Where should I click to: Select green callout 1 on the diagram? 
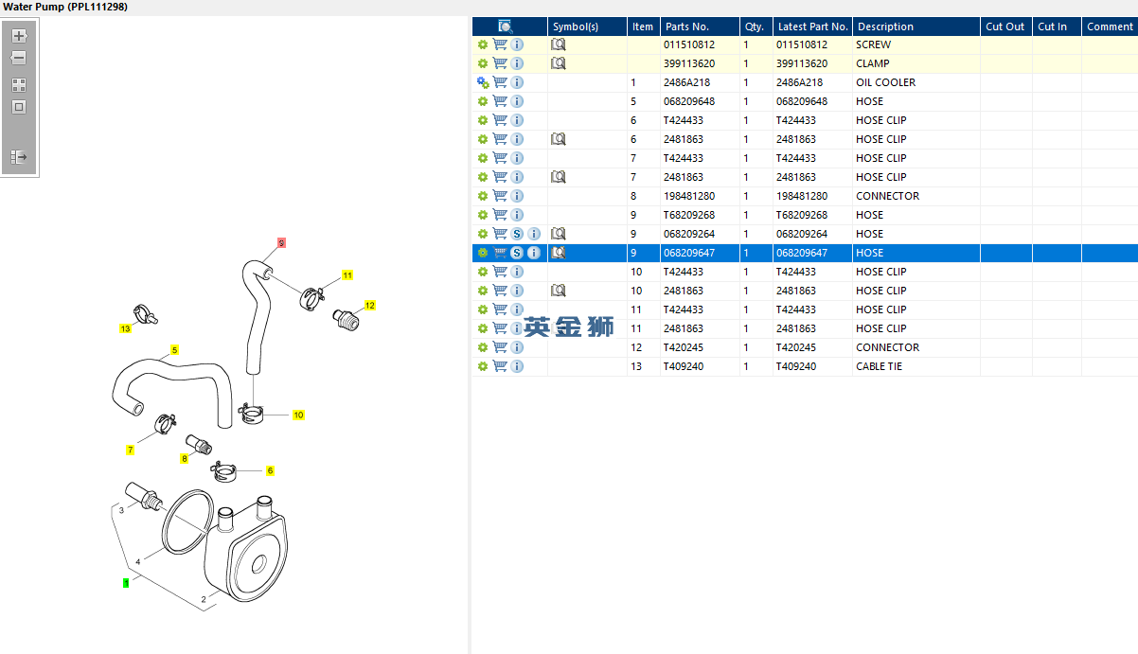click(x=125, y=583)
